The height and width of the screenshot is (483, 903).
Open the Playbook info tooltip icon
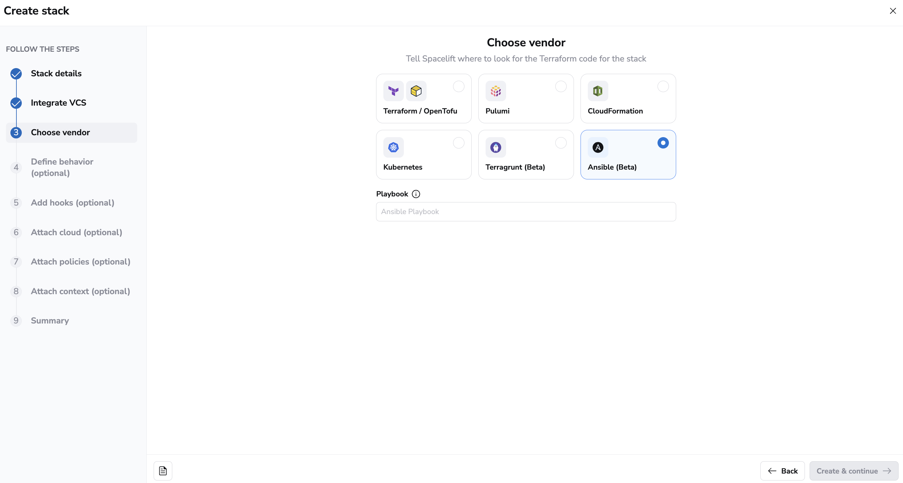click(x=416, y=194)
